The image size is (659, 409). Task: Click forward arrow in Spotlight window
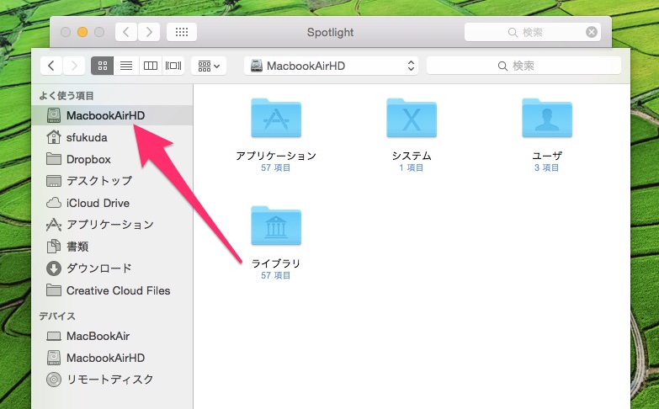(149, 32)
